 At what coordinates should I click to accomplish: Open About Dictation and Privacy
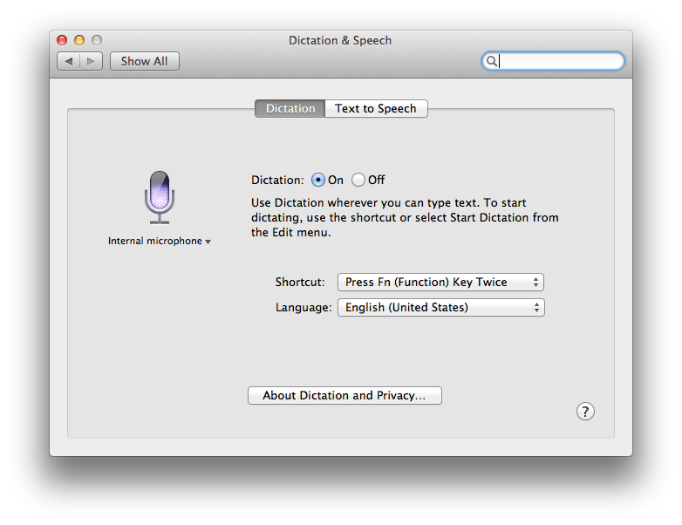click(x=344, y=396)
